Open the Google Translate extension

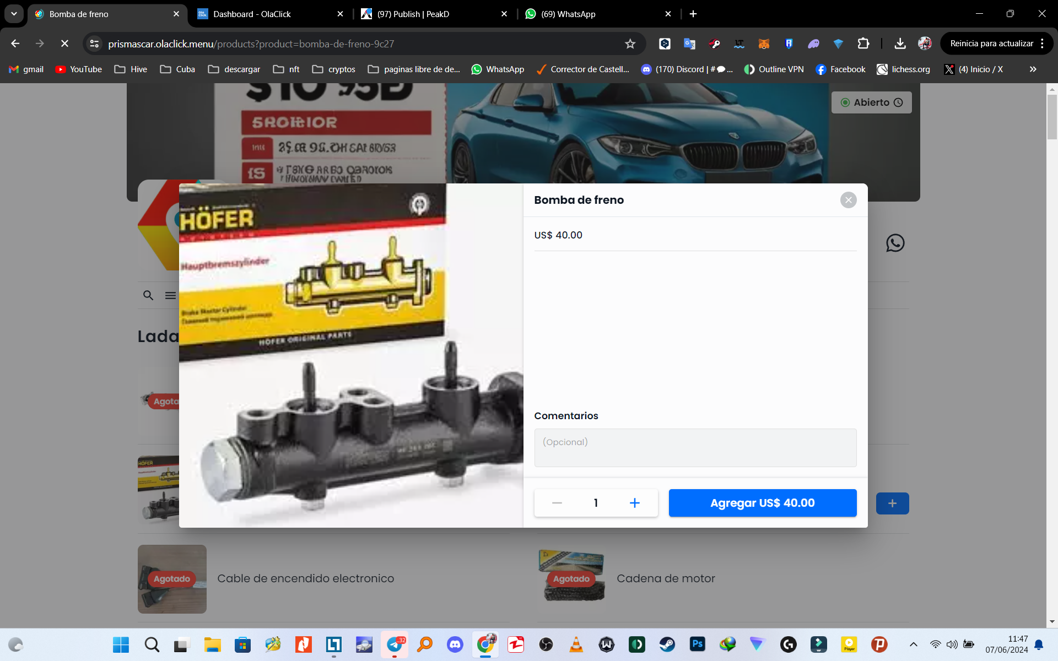689,44
